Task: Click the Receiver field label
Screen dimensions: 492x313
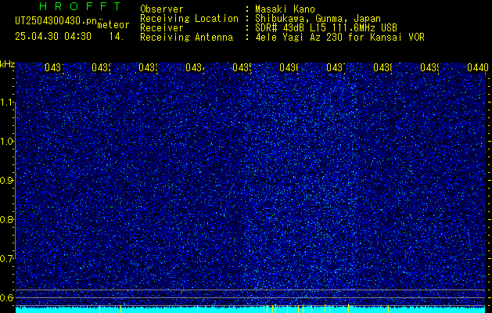Action: tap(162, 28)
